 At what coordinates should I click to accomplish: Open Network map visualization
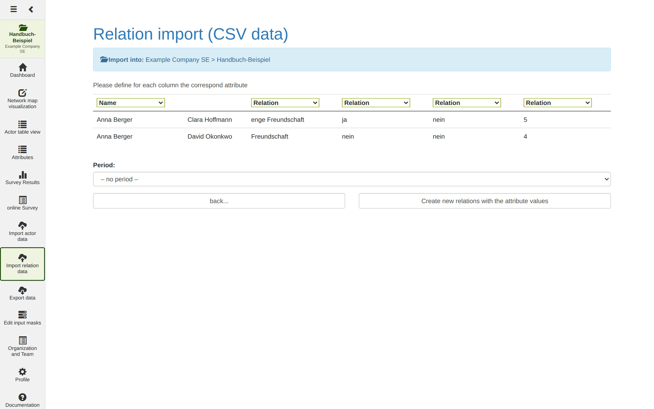pyautogui.click(x=23, y=99)
